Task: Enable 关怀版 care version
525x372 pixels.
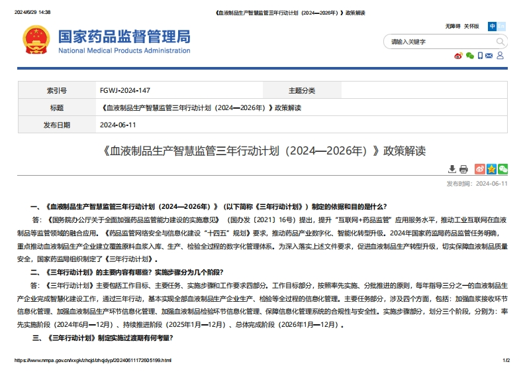Action: click(x=471, y=27)
